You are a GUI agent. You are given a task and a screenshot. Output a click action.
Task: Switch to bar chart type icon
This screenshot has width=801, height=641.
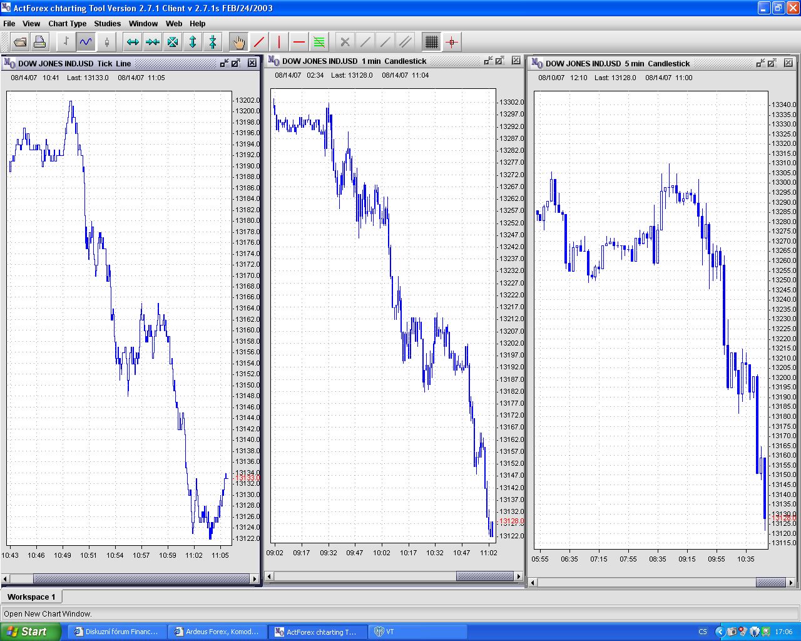[x=66, y=42]
